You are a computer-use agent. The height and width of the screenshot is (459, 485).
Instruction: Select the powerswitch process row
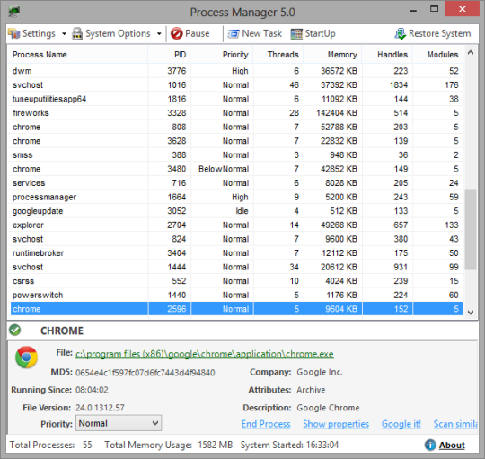(236, 295)
